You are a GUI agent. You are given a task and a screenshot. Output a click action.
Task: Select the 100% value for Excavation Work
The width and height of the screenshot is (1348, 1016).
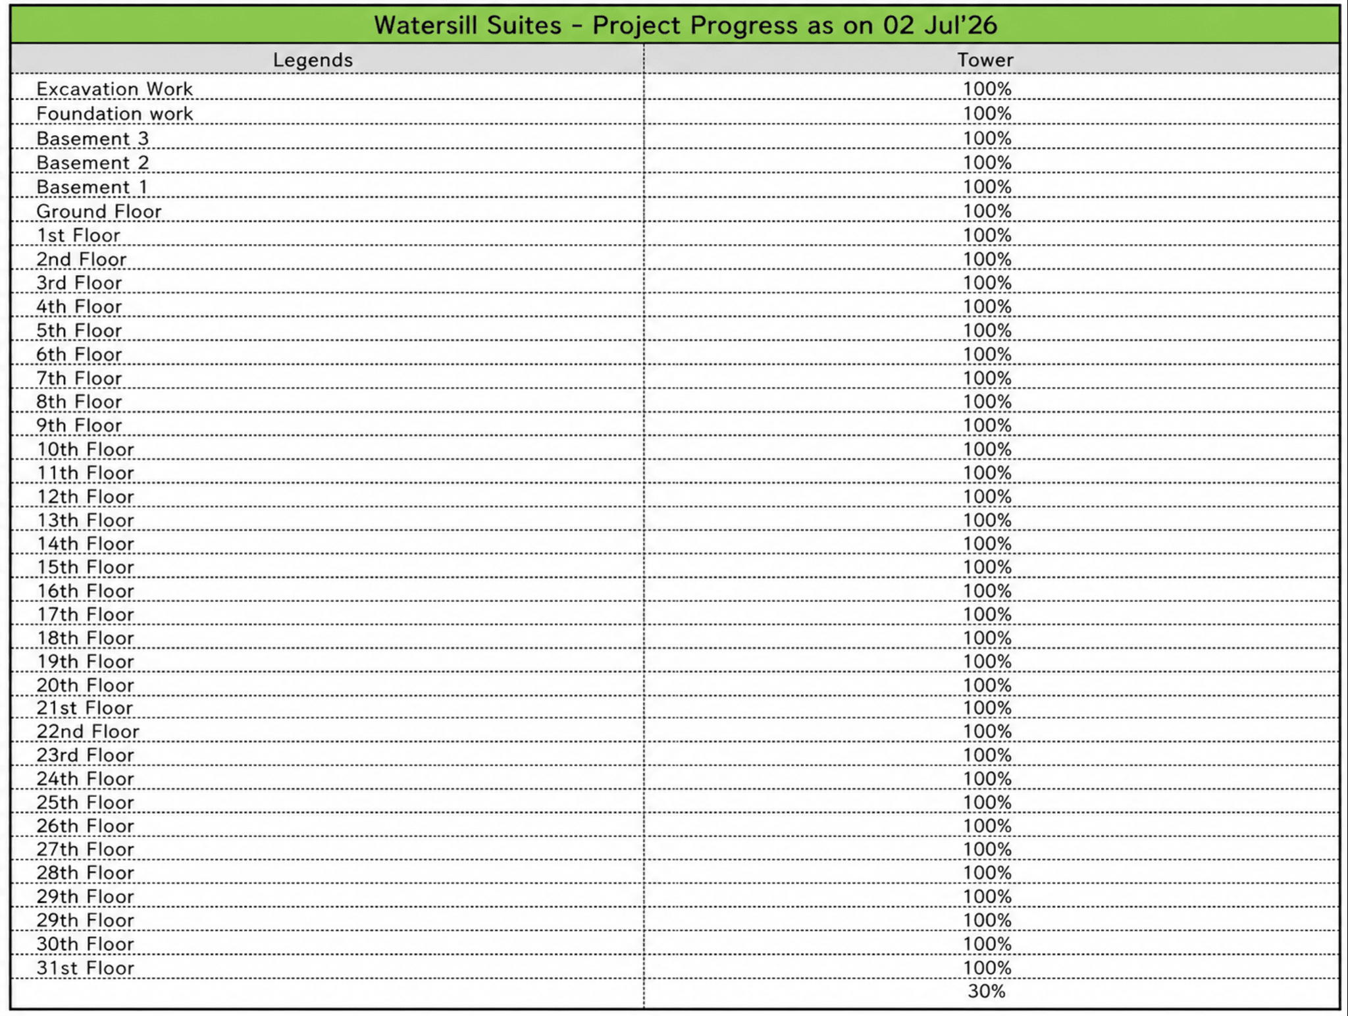point(987,89)
